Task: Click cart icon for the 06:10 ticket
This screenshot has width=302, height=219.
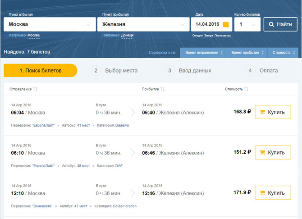Action: 261,152
